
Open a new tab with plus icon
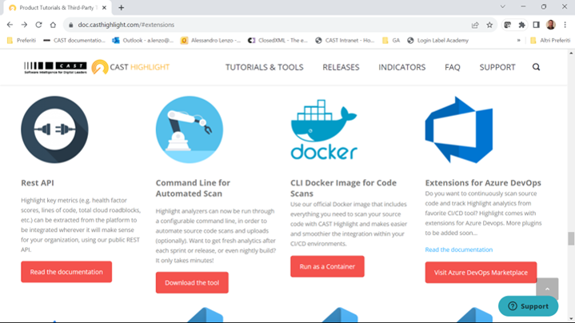(122, 7)
